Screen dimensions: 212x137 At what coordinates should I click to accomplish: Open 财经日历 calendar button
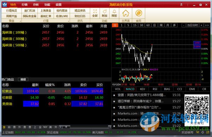click(x=80, y=16)
